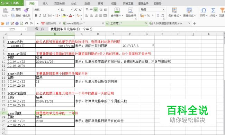Click the undo arrow icon
Image resolution: width=225 pixels, height=135 pixels.
pyautogui.click(x=26, y=23)
